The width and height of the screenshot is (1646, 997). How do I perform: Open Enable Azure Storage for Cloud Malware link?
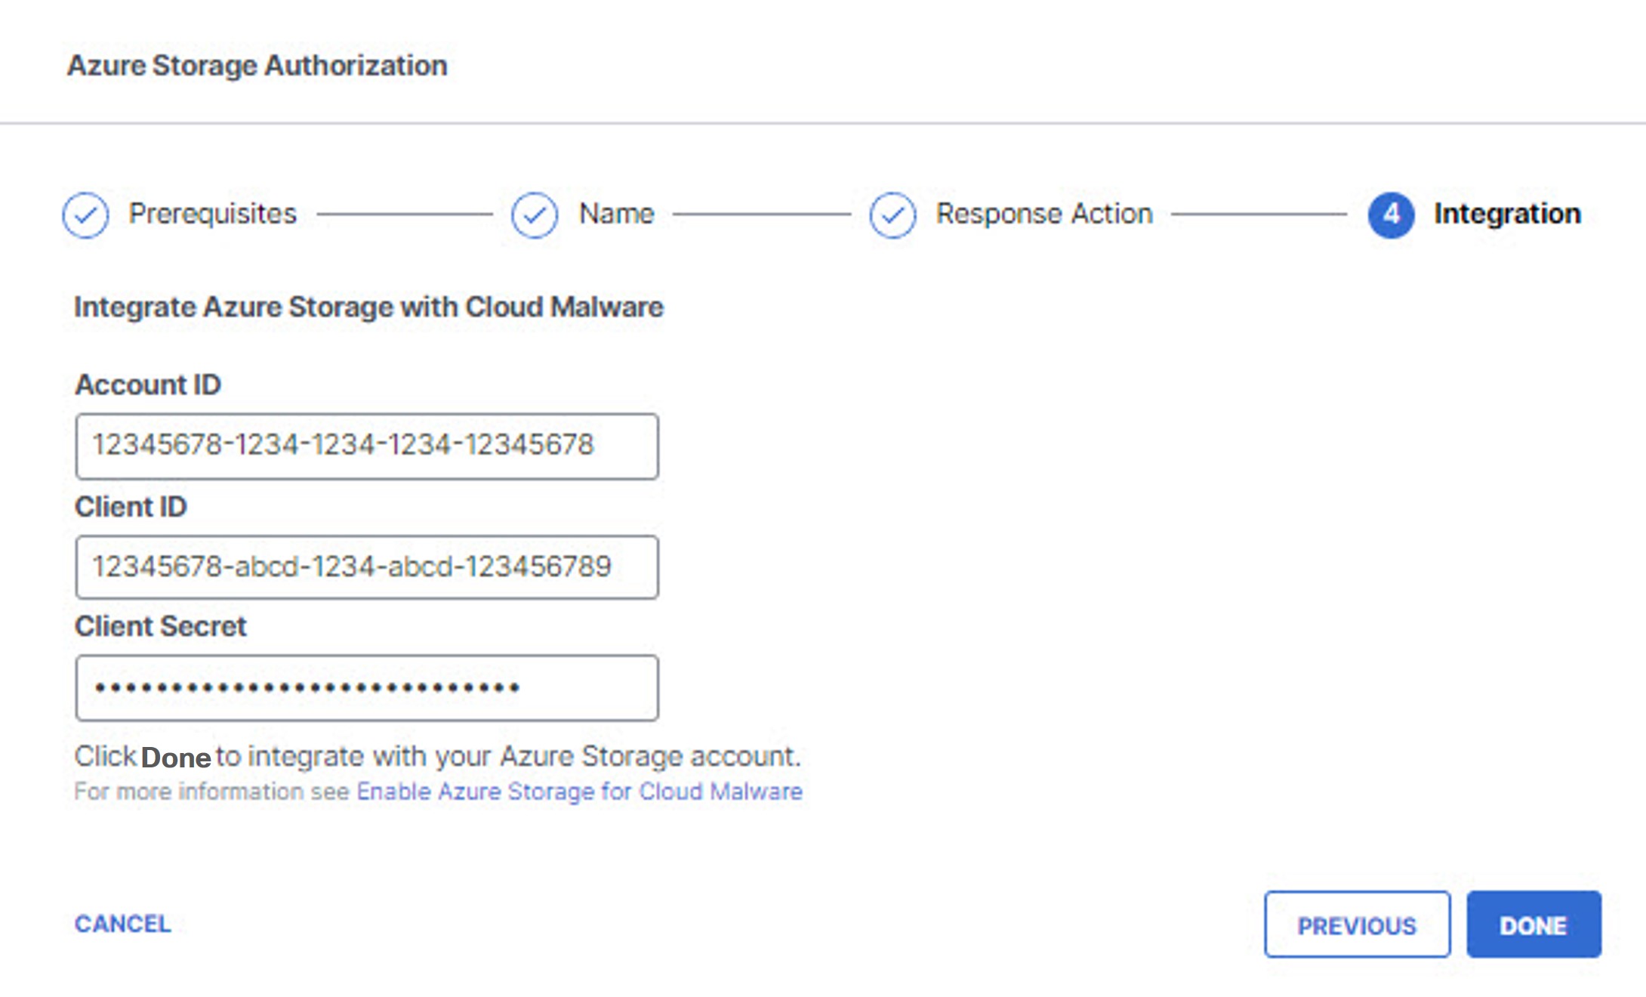click(579, 792)
